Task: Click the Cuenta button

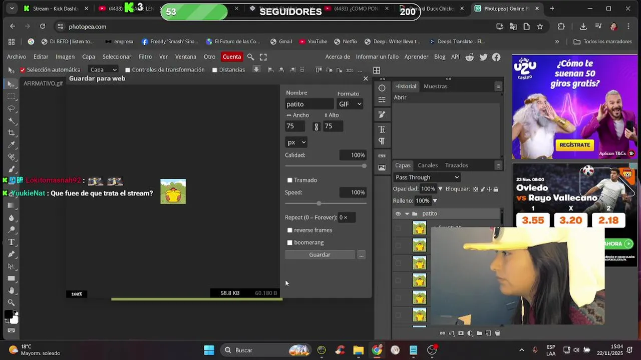Action: pos(232,57)
